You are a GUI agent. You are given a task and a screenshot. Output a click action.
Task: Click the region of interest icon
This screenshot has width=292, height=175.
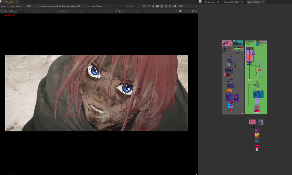point(176,11)
